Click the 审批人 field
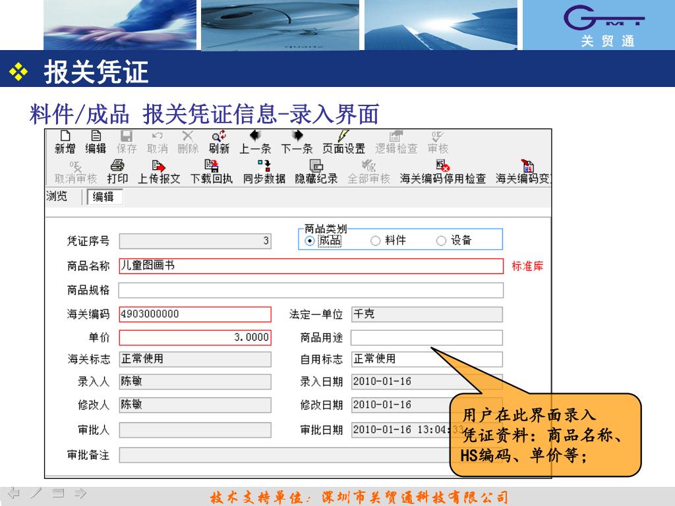Image resolution: width=675 pixels, height=506 pixels. [x=195, y=430]
